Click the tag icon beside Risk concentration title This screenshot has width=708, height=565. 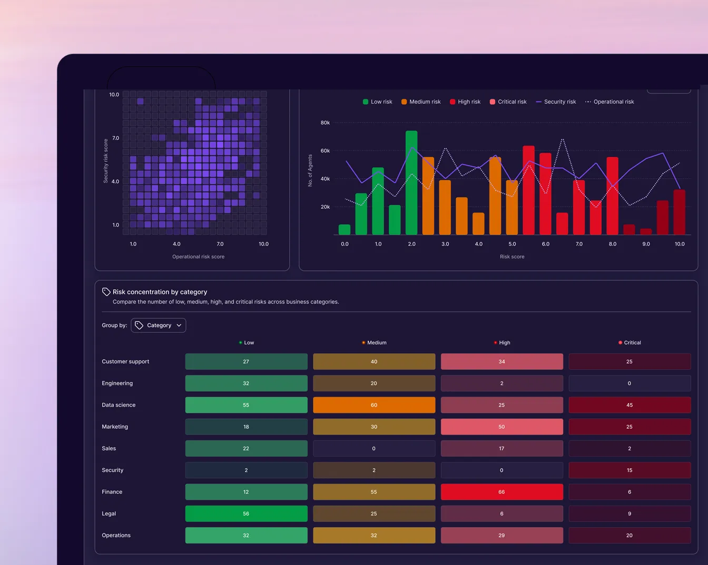click(x=106, y=291)
